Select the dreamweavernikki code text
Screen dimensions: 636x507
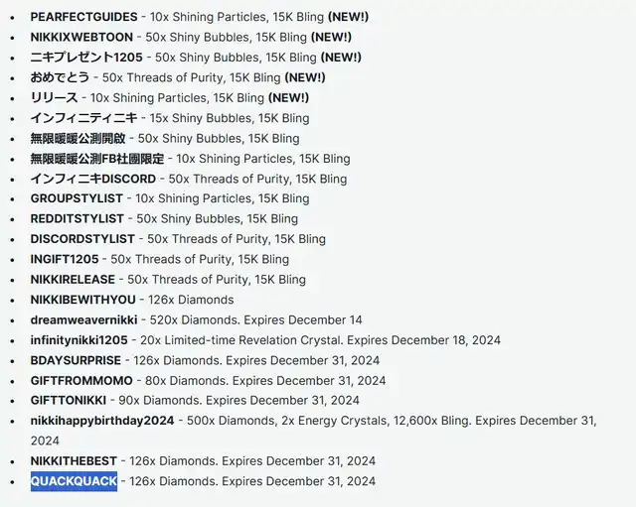point(83,320)
